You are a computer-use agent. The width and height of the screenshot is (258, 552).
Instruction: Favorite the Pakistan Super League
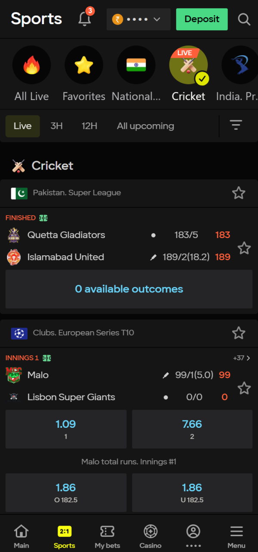click(x=239, y=193)
